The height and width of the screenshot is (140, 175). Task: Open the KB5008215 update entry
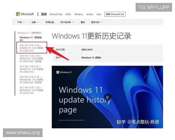tap(32, 48)
